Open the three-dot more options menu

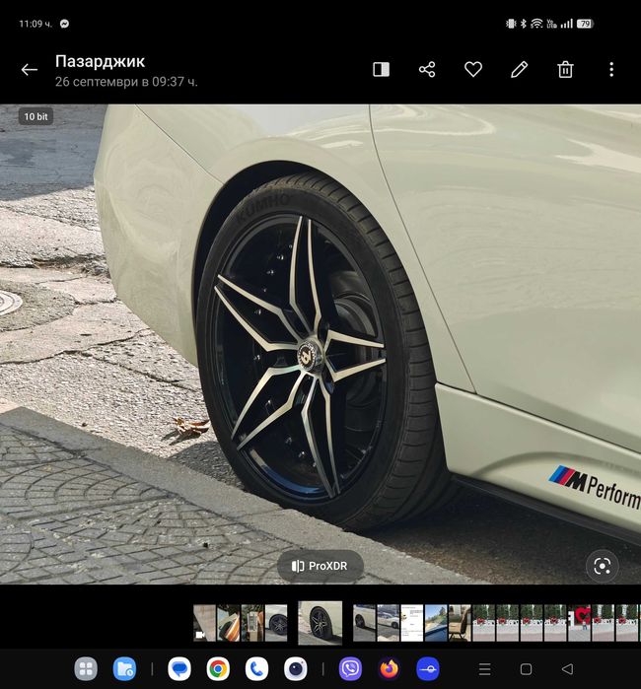click(x=611, y=69)
